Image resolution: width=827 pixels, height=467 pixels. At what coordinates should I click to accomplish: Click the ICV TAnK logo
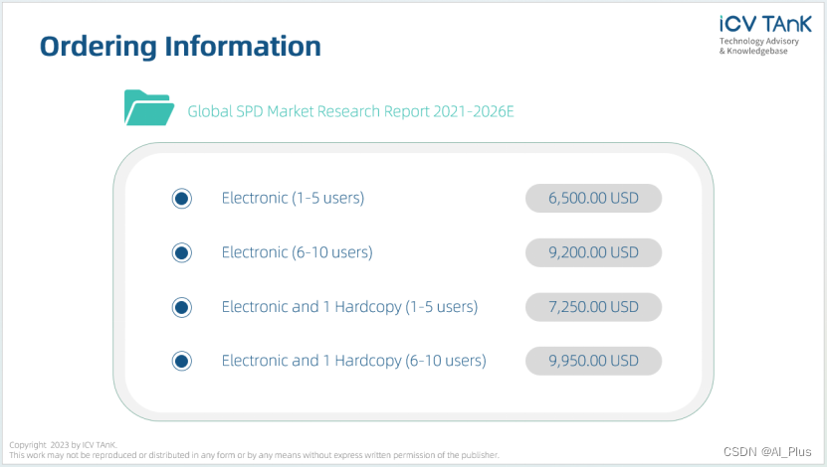[765, 24]
